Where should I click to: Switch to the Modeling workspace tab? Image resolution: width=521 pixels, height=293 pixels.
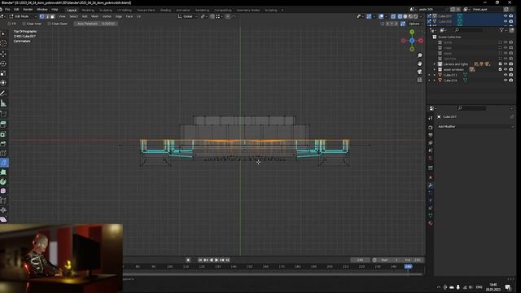coord(88,10)
